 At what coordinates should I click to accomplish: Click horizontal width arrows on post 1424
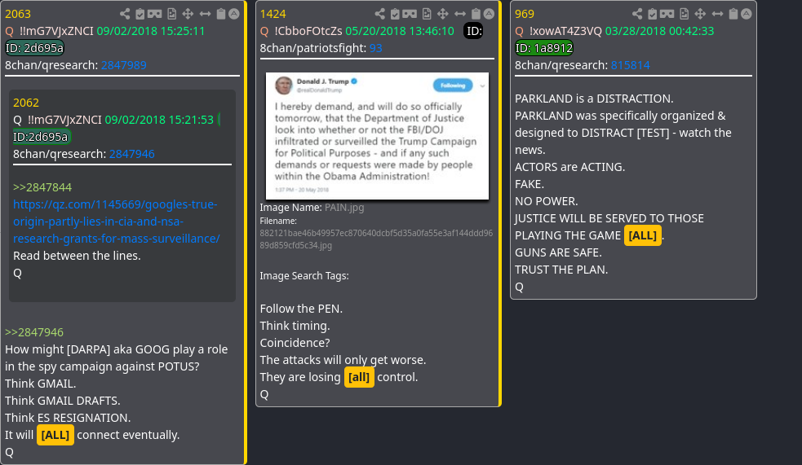click(x=460, y=14)
